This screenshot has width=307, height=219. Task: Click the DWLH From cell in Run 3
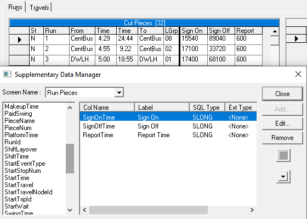(82, 60)
